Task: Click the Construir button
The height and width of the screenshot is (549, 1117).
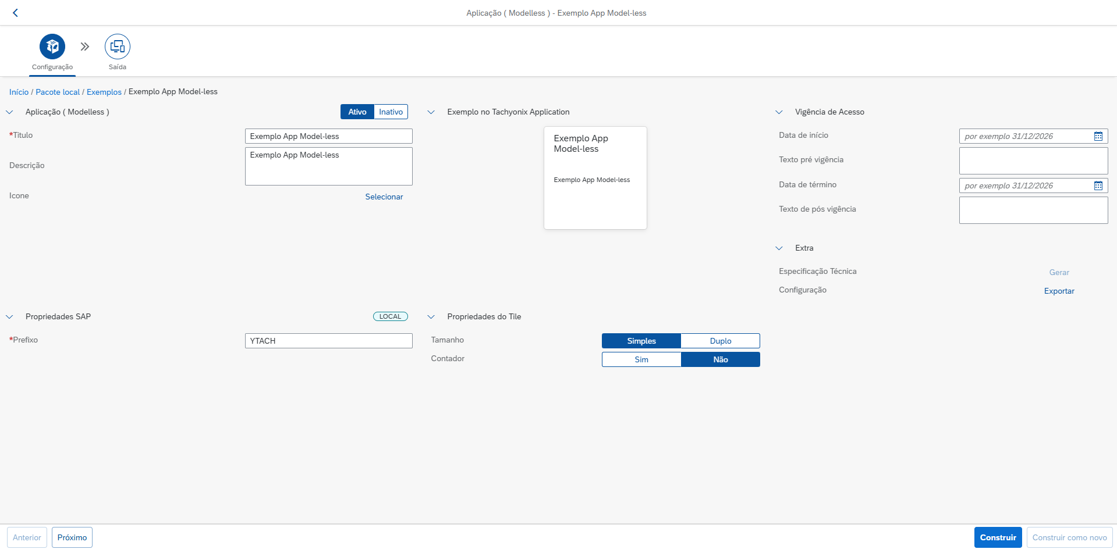Action: (998, 537)
